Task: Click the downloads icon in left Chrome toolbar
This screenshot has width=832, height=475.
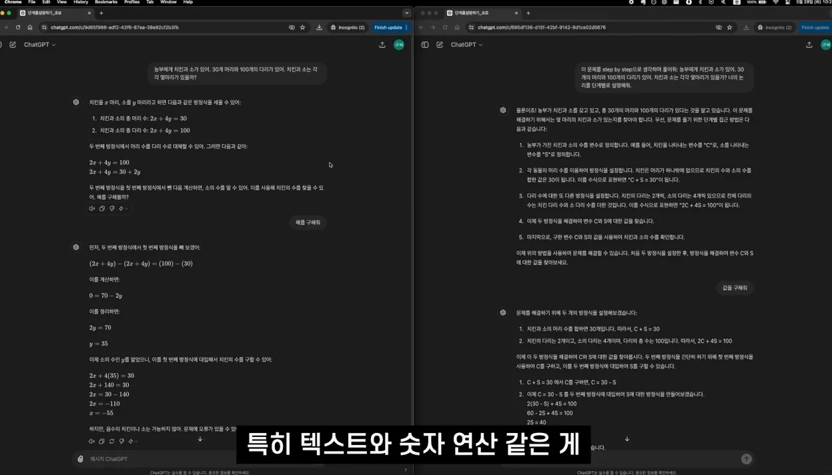Action: pyautogui.click(x=319, y=27)
